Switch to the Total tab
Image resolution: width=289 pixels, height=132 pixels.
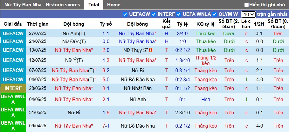(93, 5)
